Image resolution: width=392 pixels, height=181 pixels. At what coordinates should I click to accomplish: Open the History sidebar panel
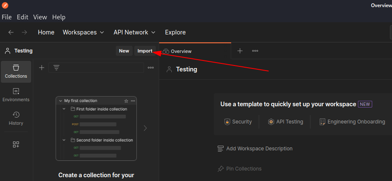[x=16, y=118]
